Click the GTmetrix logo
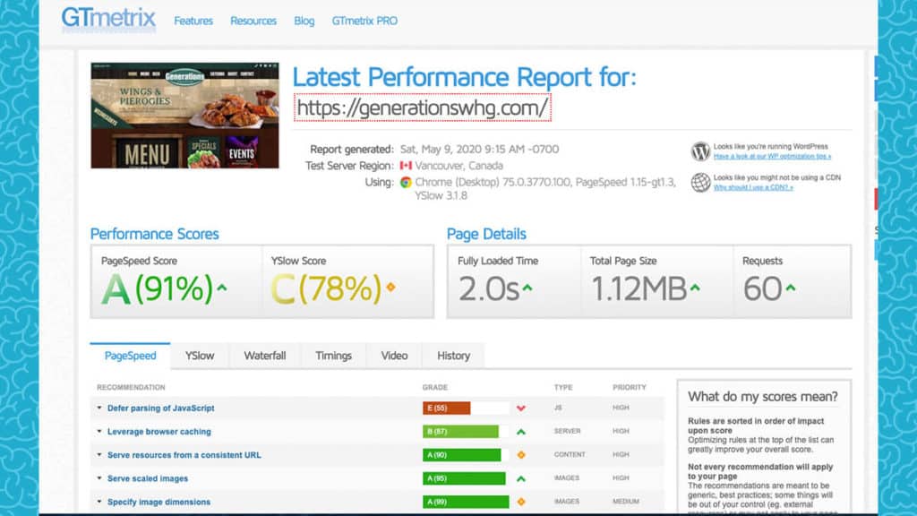 click(x=108, y=19)
